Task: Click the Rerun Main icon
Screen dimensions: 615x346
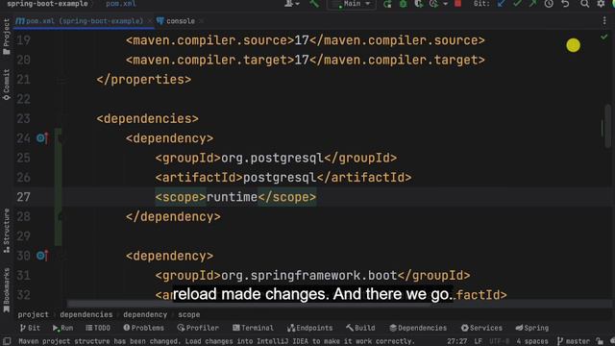Action: [x=387, y=4]
